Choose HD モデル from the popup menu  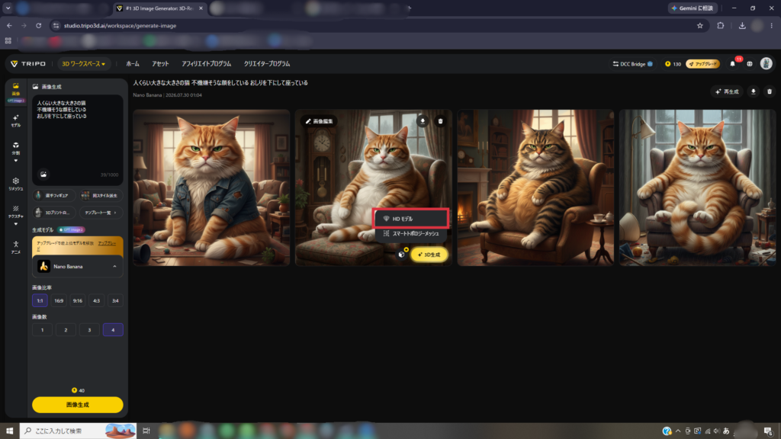tap(411, 219)
